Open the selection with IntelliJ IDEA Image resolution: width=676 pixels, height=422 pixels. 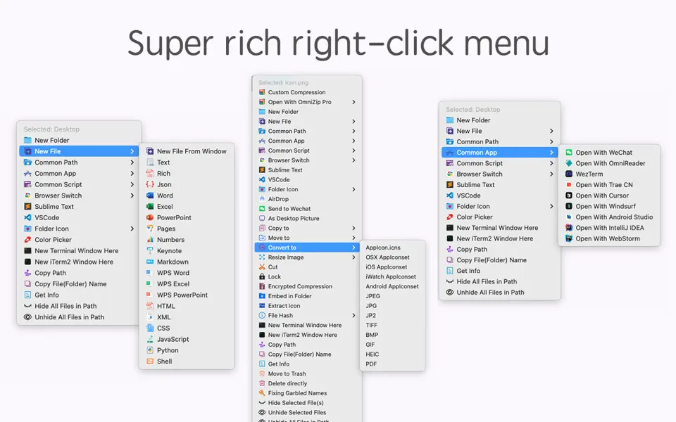click(609, 228)
